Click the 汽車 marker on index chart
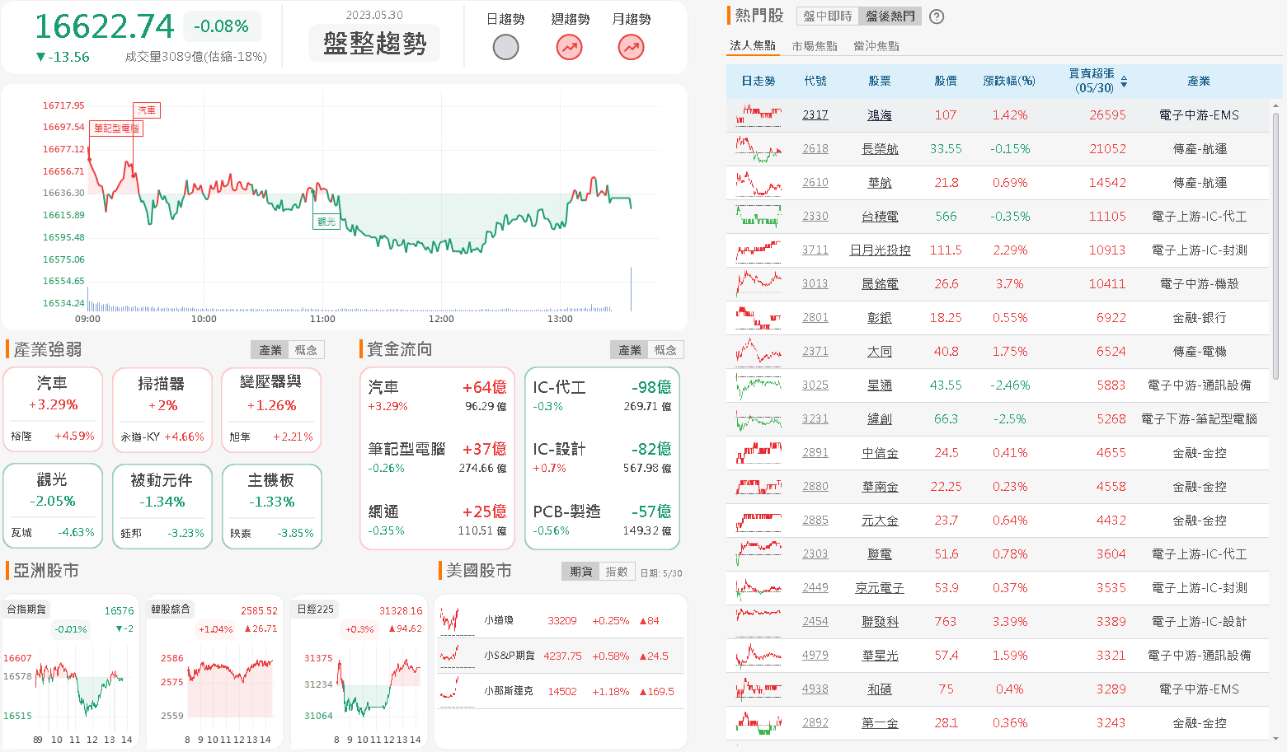 (x=147, y=110)
